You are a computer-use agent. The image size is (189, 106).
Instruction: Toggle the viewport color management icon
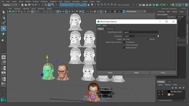point(124,11)
